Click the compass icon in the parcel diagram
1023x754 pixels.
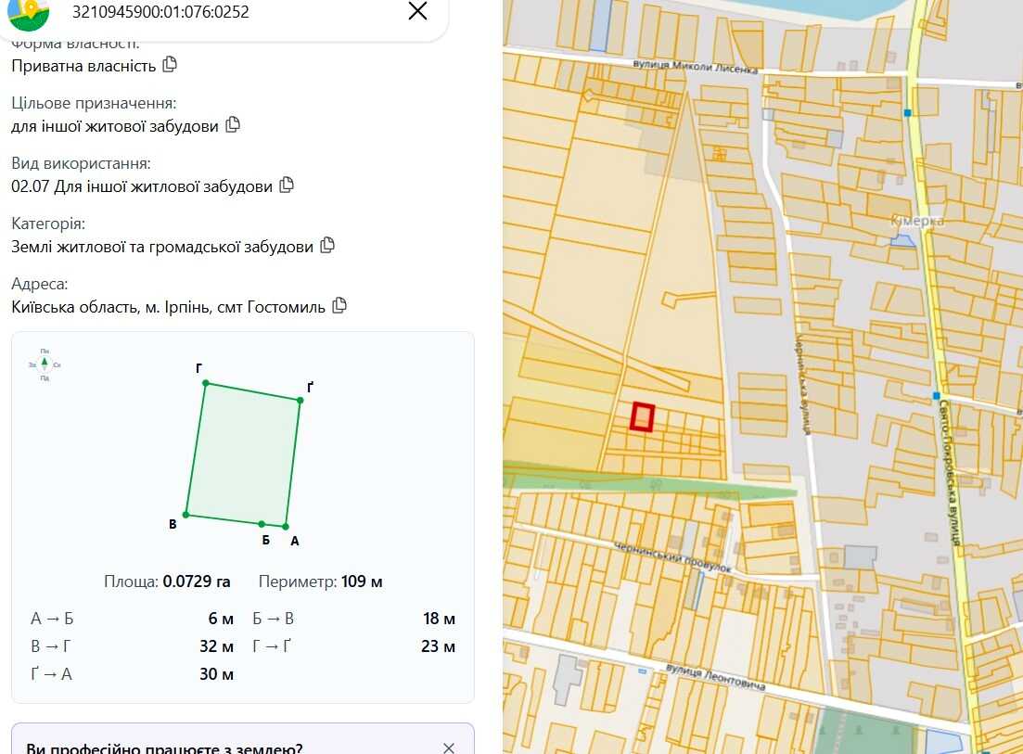(x=45, y=364)
